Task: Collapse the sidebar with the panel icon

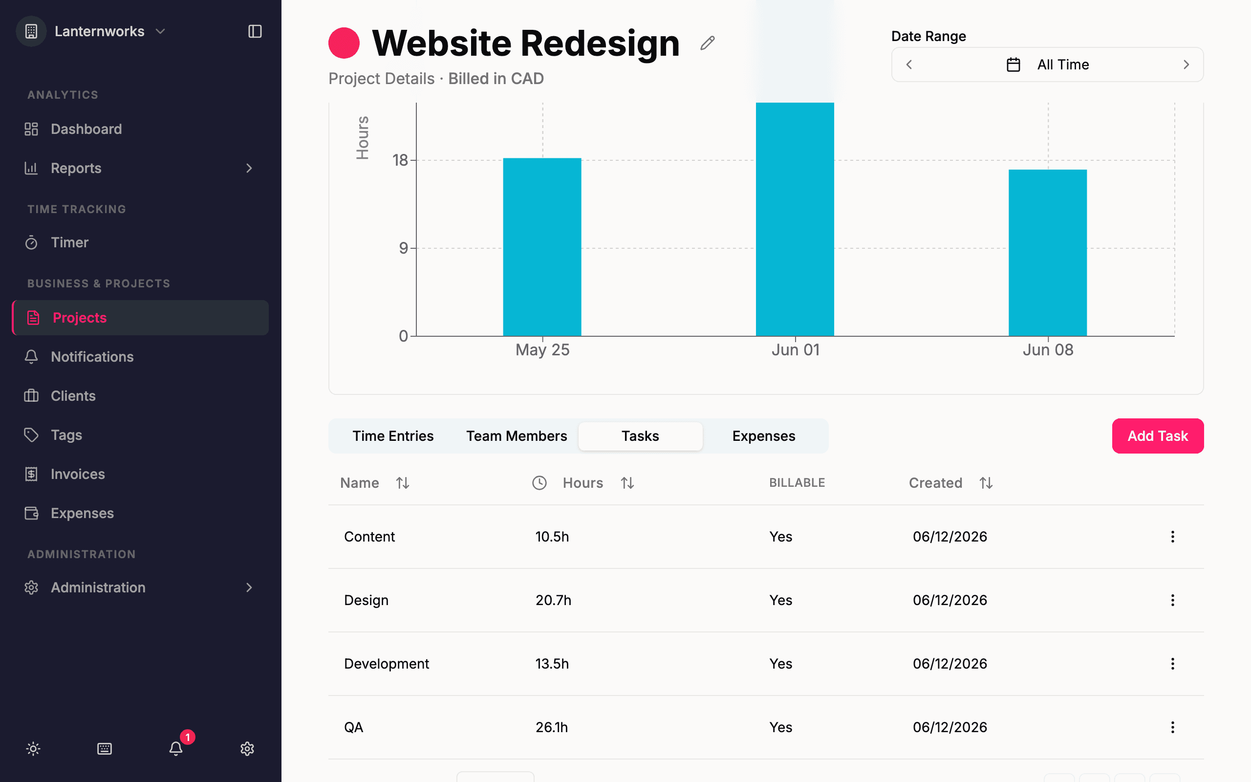Action: (x=255, y=32)
